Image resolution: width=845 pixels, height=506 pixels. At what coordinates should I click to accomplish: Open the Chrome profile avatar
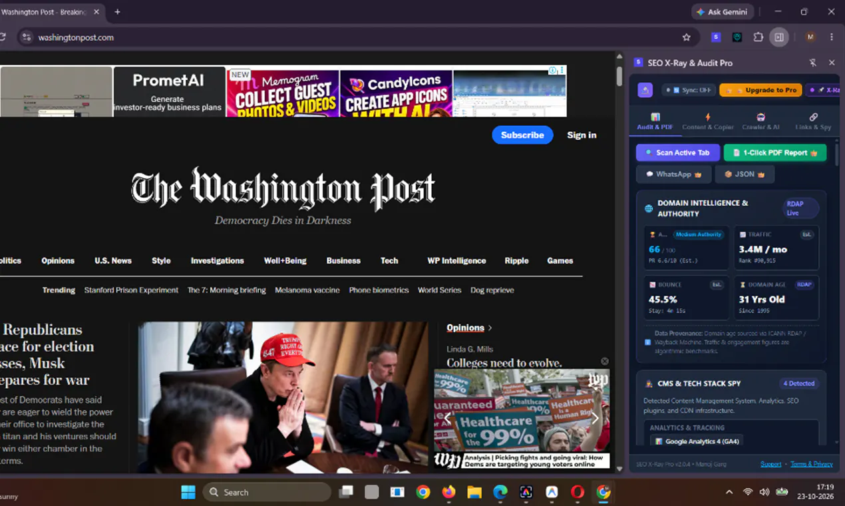[810, 37]
